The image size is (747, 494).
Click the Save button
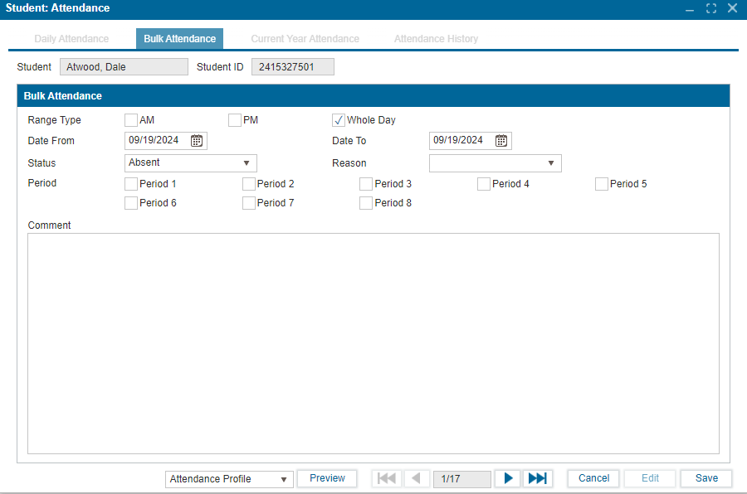tap(706, 478)
